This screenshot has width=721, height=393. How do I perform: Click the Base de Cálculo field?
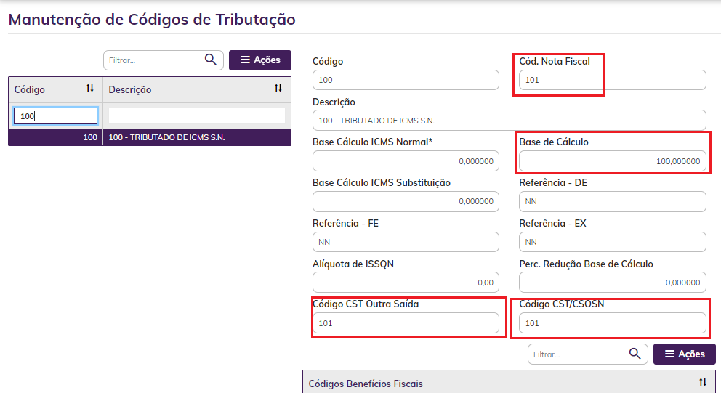(x=612, y=161)
